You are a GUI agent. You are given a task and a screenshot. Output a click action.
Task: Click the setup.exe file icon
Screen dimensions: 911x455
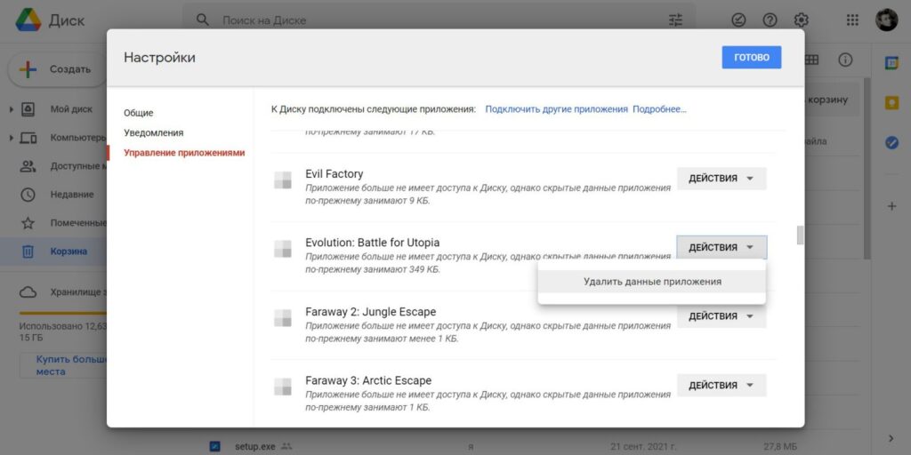(x=215, y=446)
